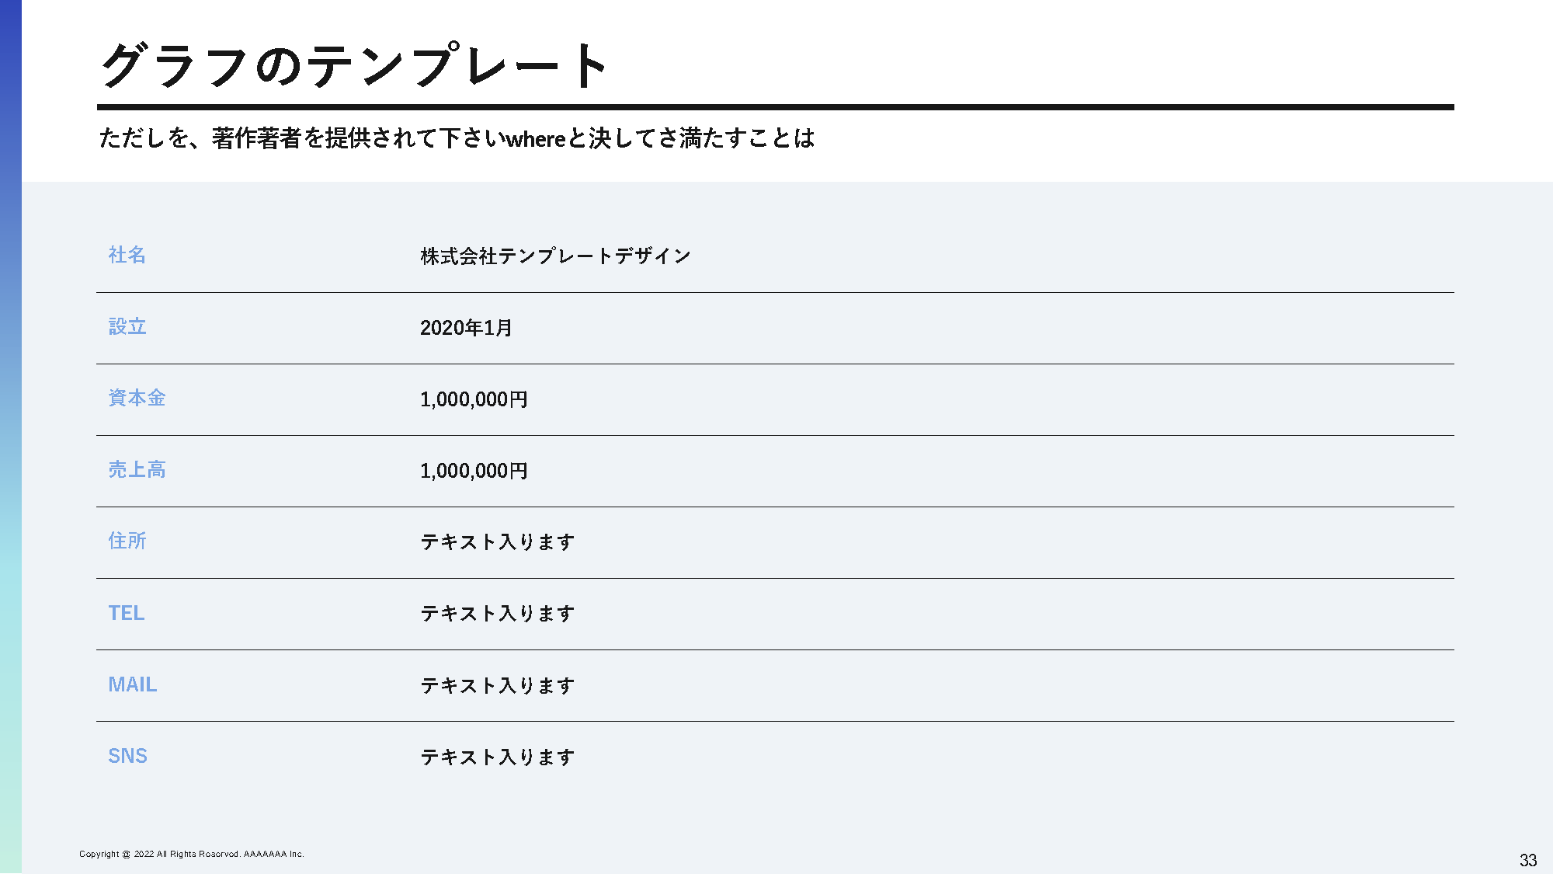Viewport: 1553px width, 874px height.
Task: Select the 1,000,000円 value beside 売上高
Action: click(x=474, y=471)
